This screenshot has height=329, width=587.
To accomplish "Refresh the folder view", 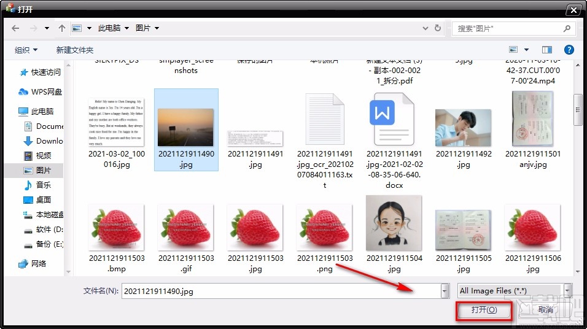I will click(x=438, y=28).
